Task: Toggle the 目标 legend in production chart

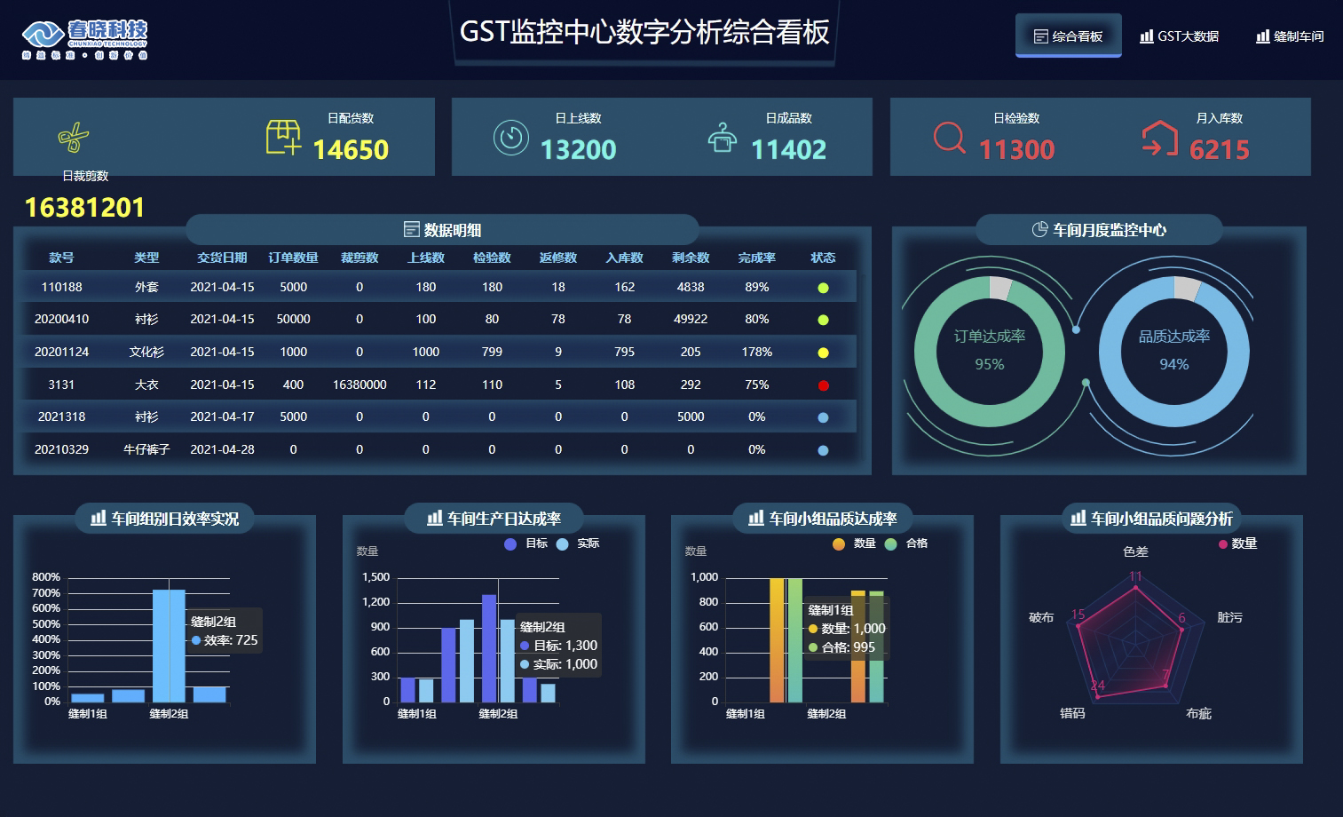Action: (525, 543)
